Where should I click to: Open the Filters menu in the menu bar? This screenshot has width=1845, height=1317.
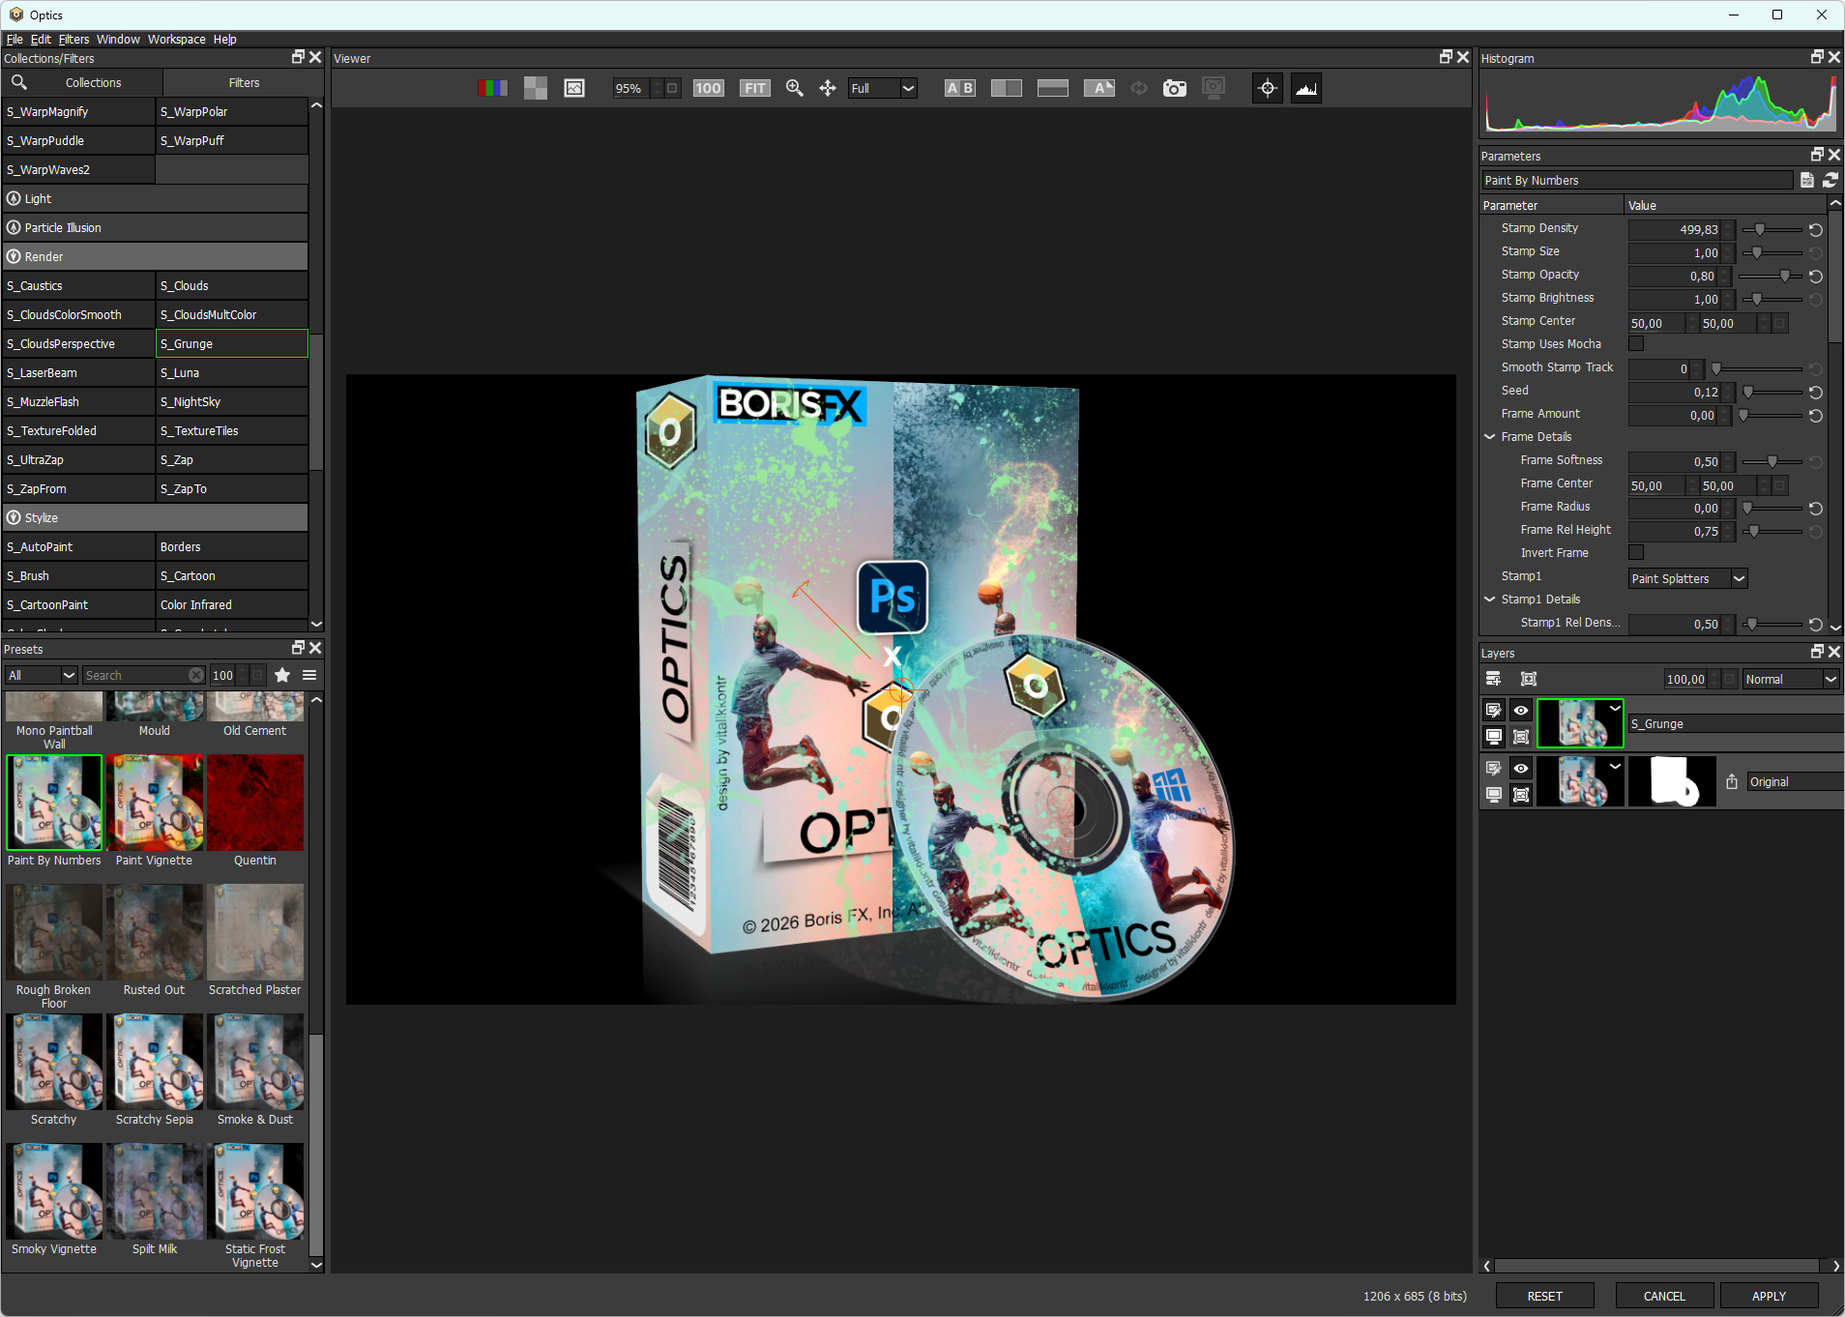coord(73,40)
